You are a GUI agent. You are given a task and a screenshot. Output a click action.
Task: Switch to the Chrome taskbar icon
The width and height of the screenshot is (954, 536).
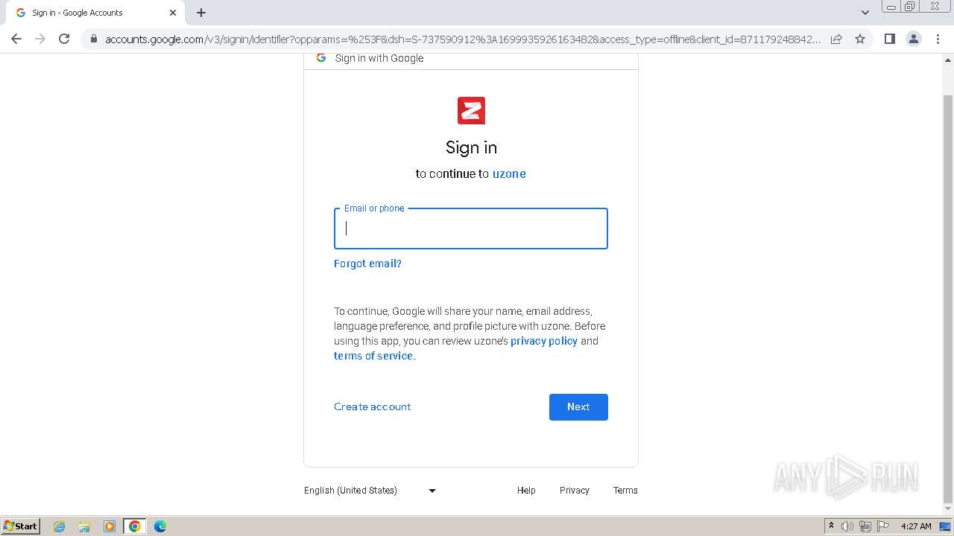pyautogui.click(x=135, y=526)
